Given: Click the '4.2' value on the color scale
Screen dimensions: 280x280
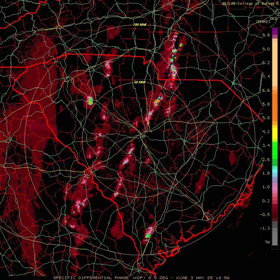Looking at the screenshot, I should click(x=266, y=132).
